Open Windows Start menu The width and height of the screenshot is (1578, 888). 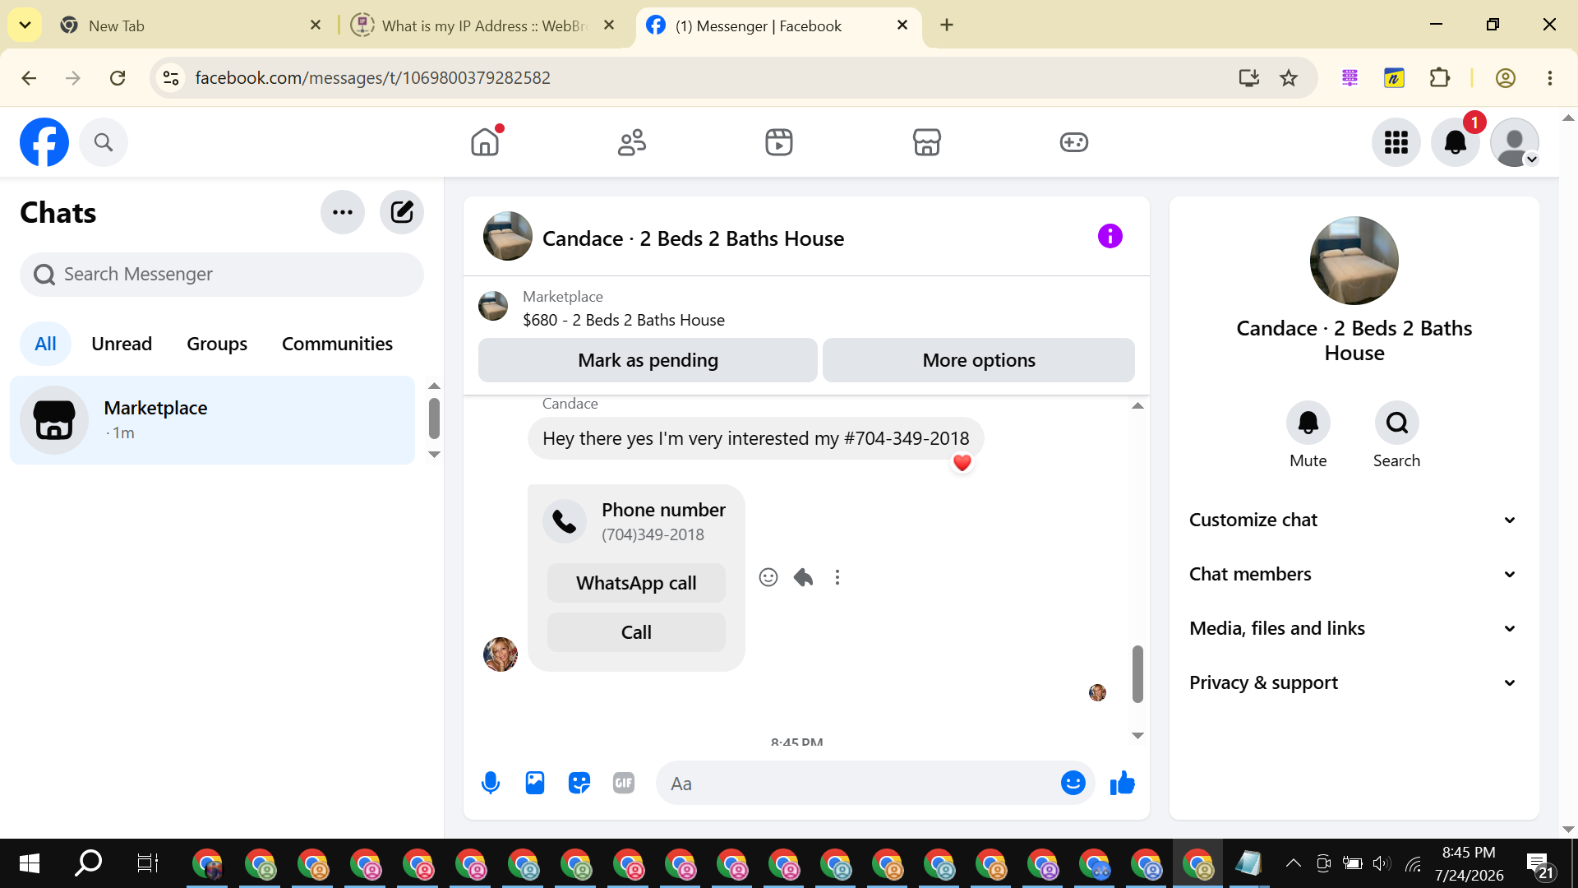30,863
